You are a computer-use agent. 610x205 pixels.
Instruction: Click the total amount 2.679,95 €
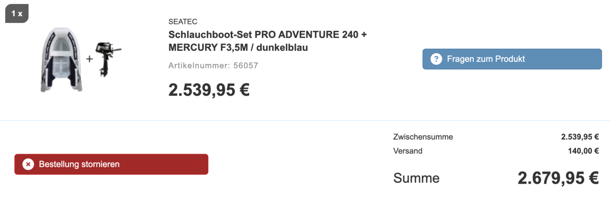pos(558,178)
